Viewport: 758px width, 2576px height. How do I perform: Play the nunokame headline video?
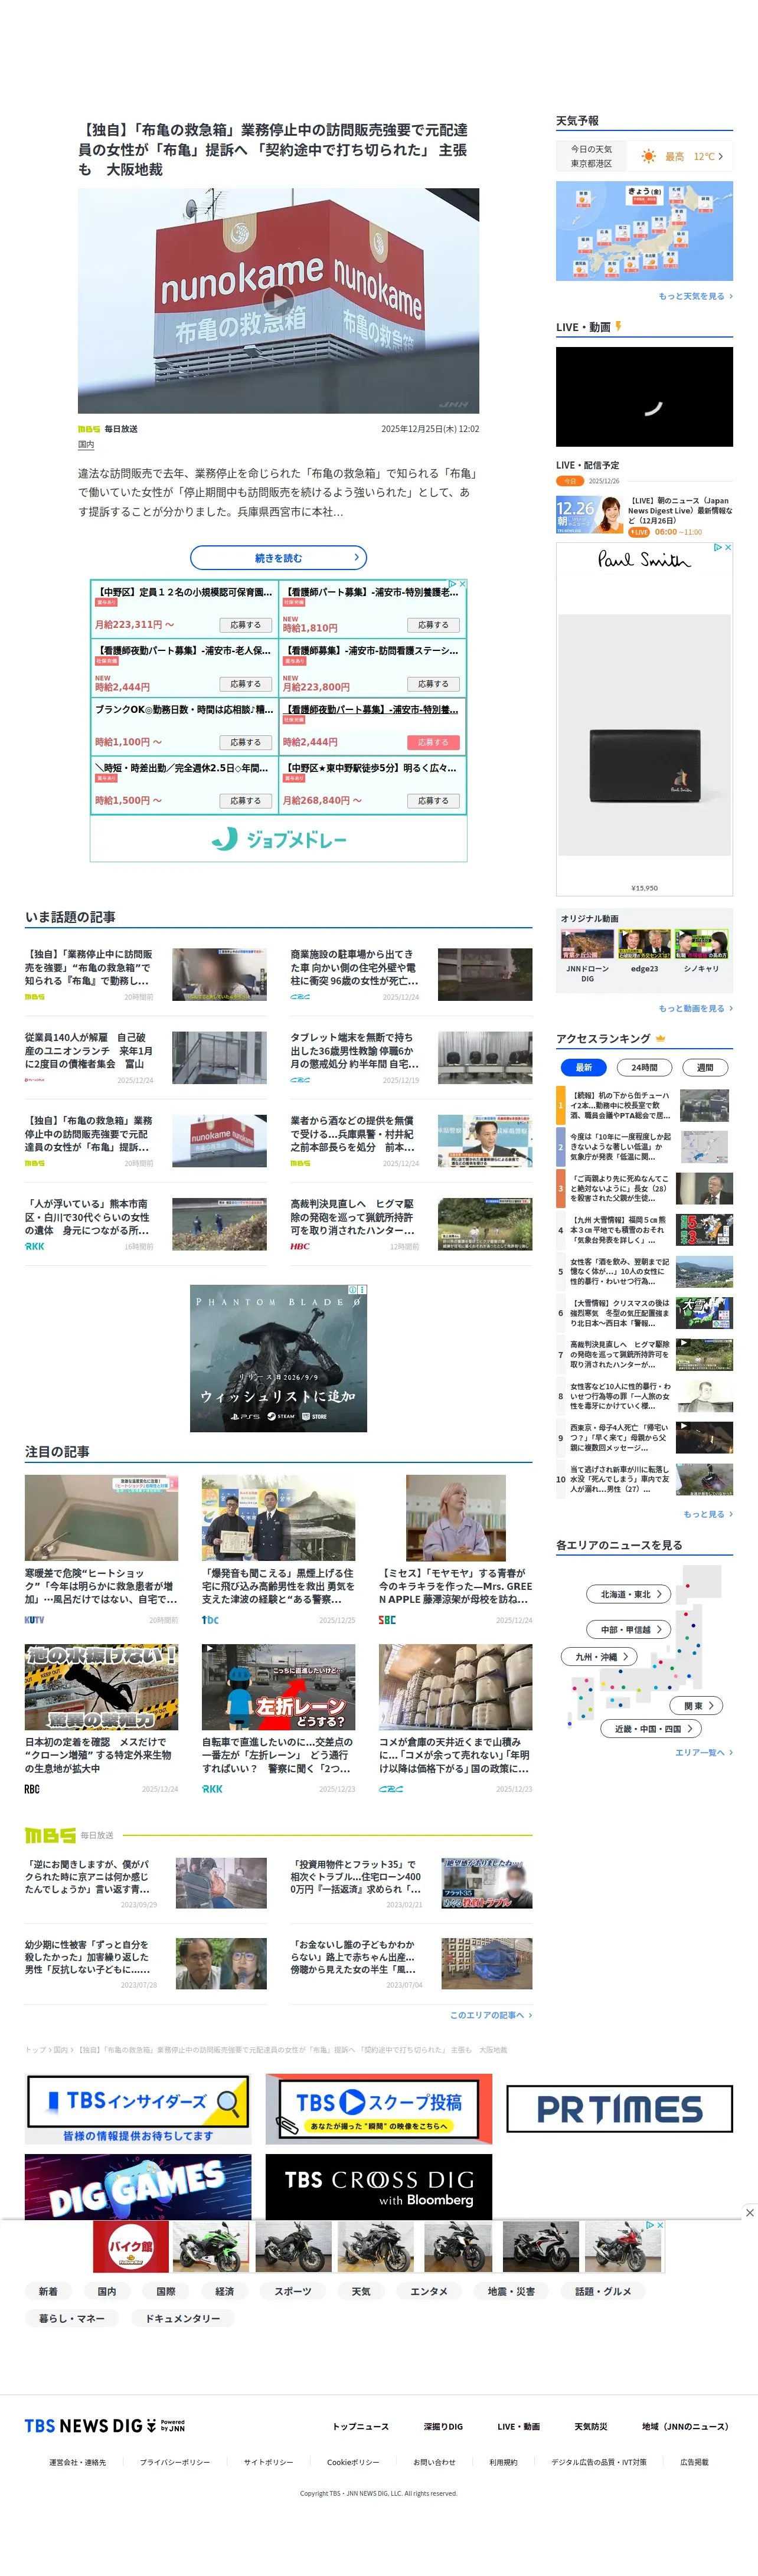pyautogui.click(x=278, y=300)
